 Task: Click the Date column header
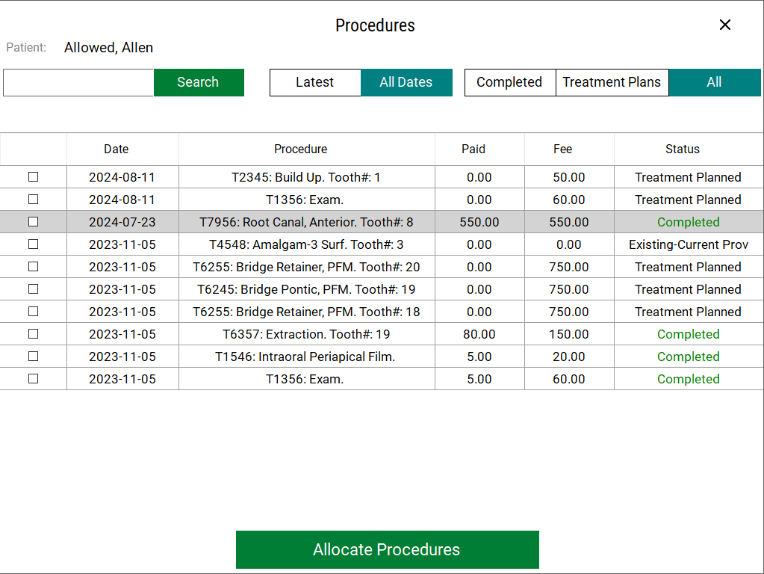(117, 149)
